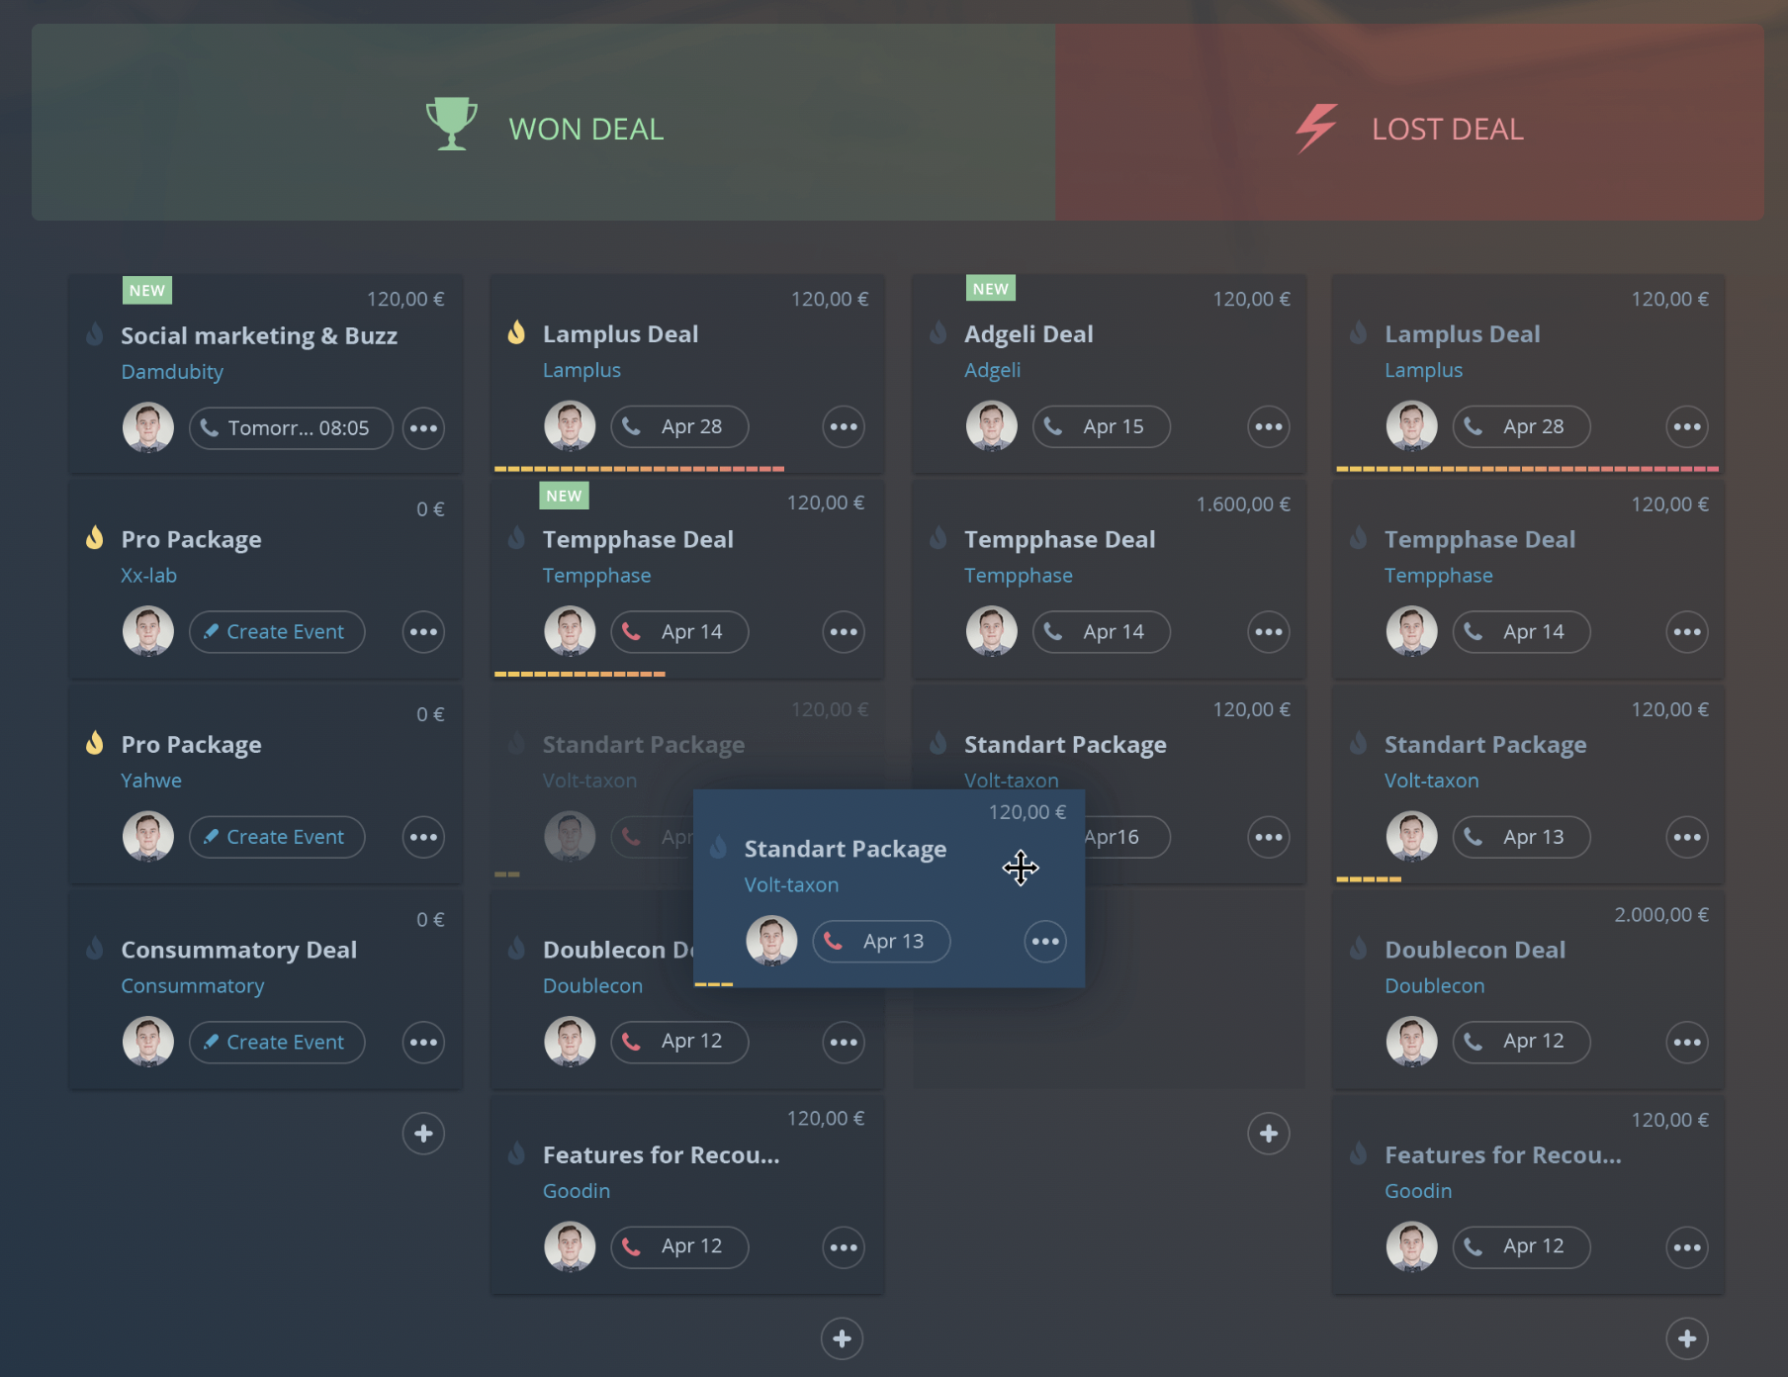Toggle flame on rightmost Features for Recou card

click(x=1359, y=1153)
